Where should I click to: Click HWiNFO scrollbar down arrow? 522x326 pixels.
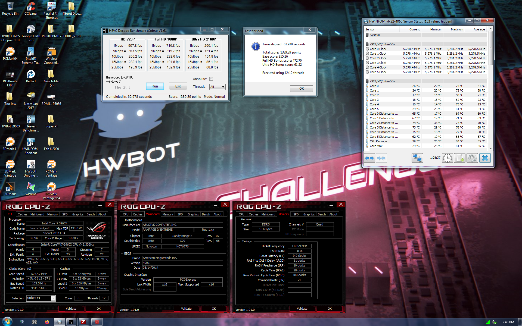490,148
